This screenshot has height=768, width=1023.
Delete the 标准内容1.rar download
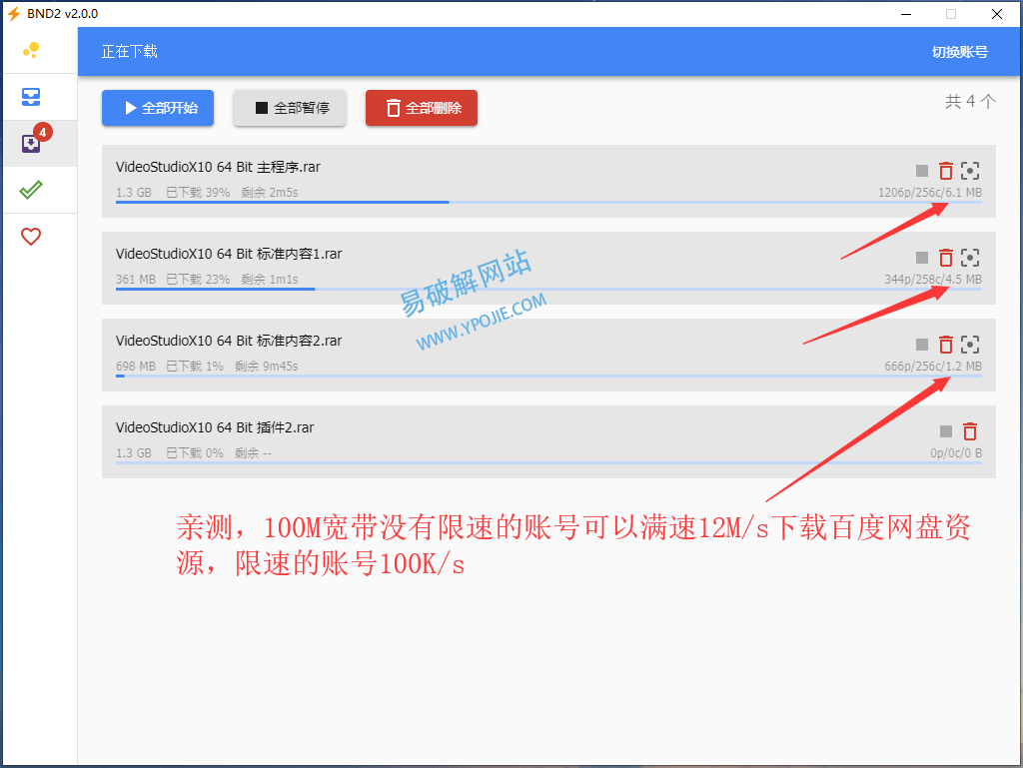coord(946,258)
